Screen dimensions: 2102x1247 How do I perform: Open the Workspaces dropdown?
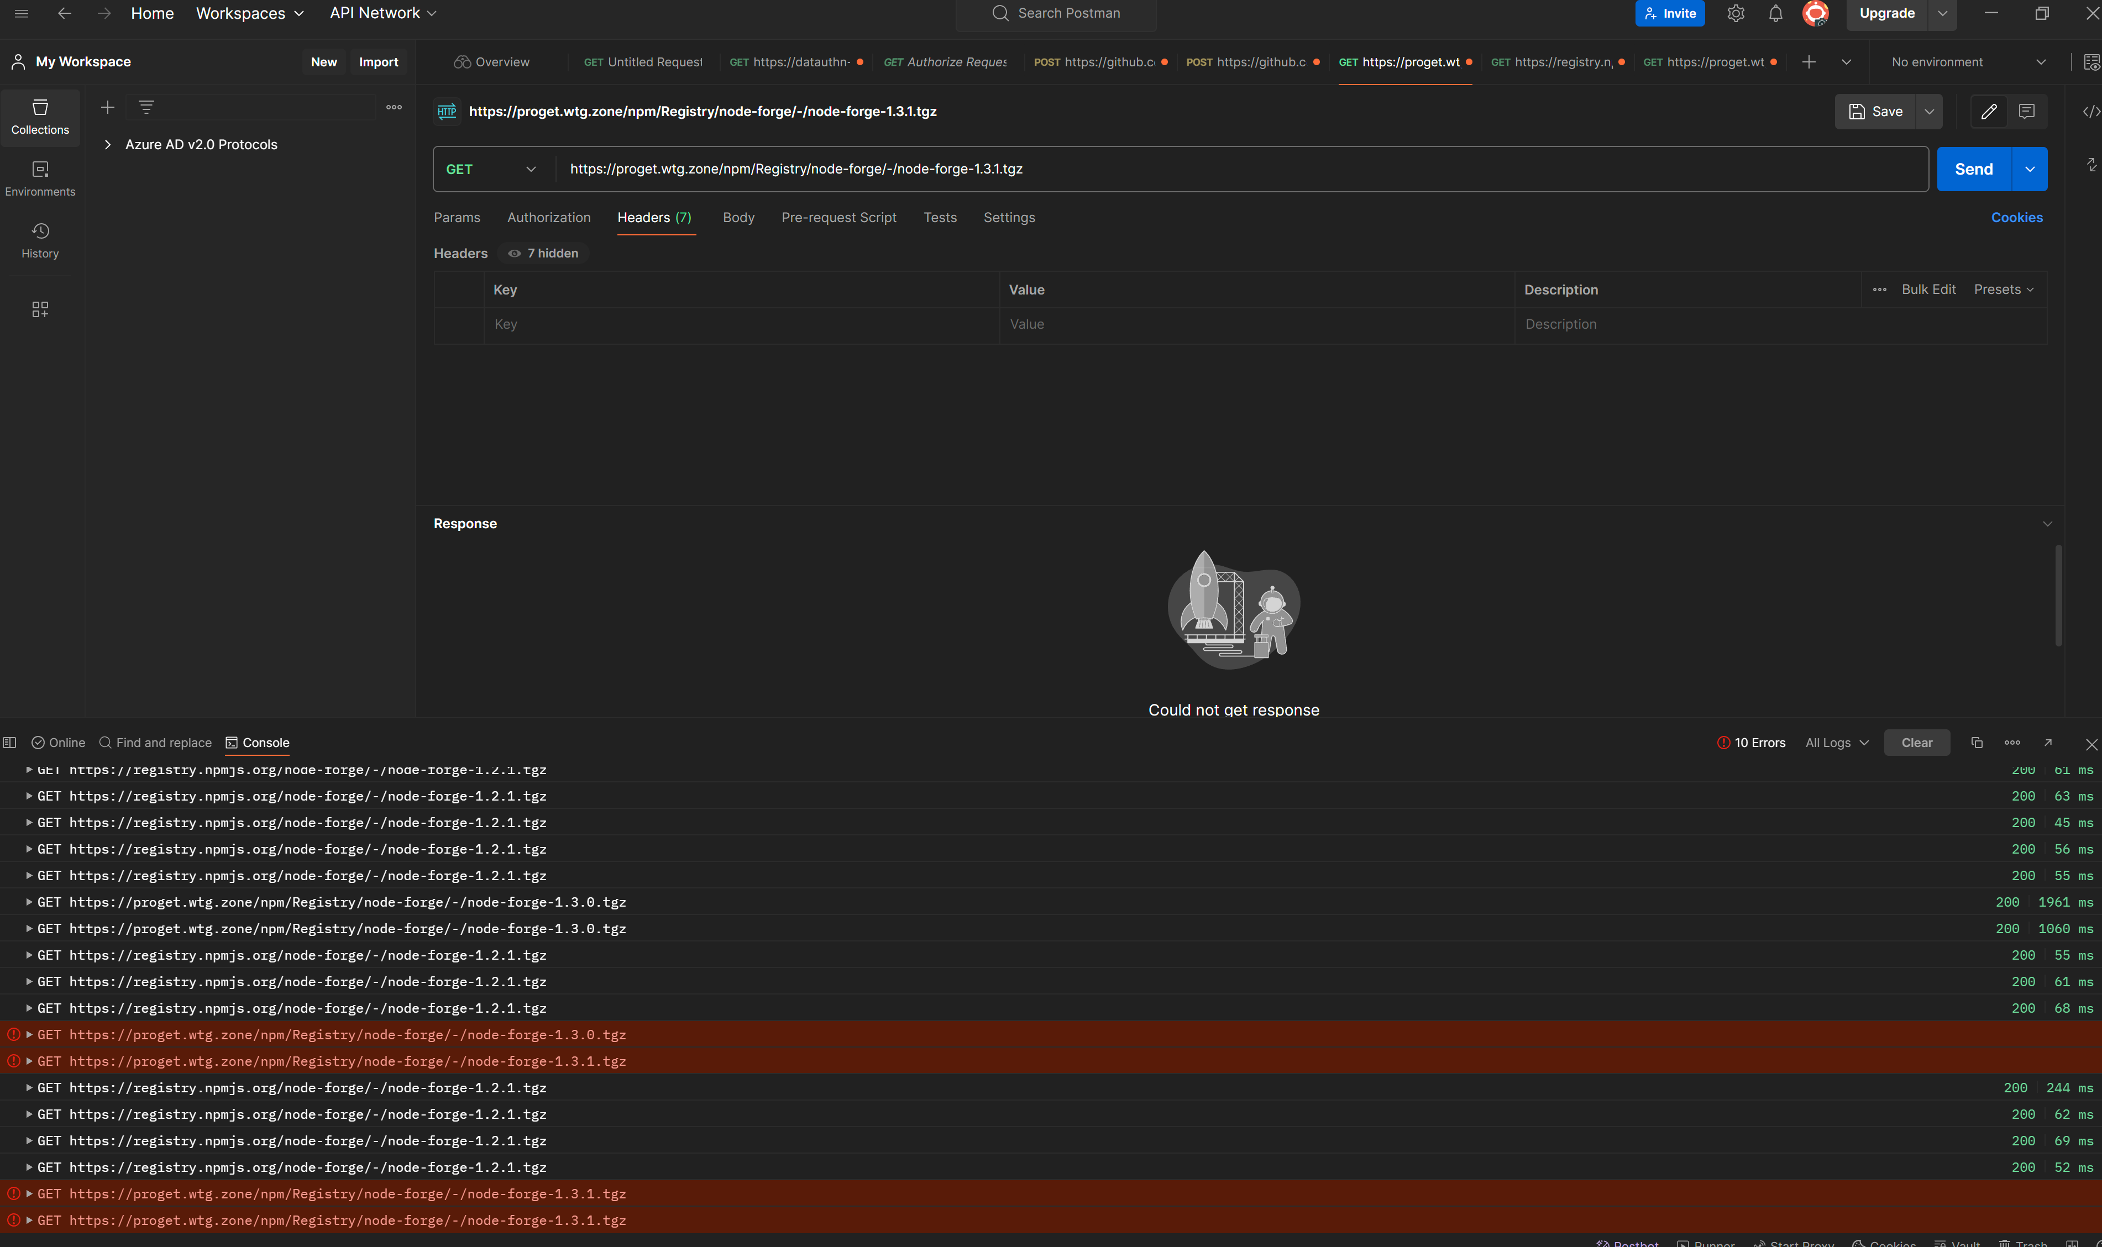pyautogui.click(x=250, y=13)
